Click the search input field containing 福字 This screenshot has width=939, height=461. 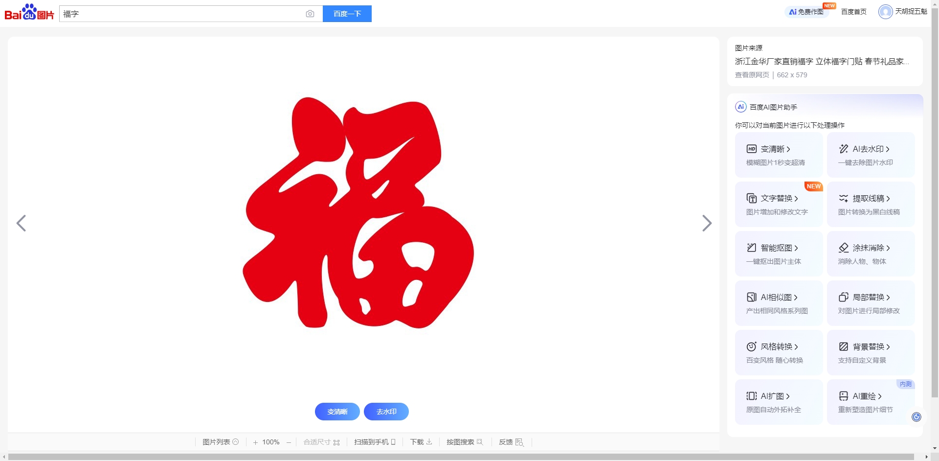181,14
